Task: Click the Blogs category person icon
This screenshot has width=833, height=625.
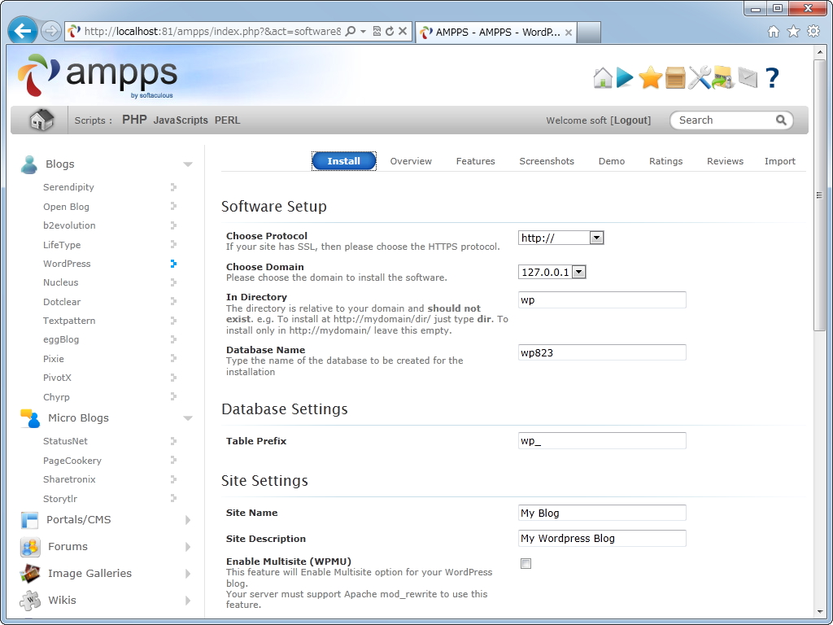Action: pos(29,164)
